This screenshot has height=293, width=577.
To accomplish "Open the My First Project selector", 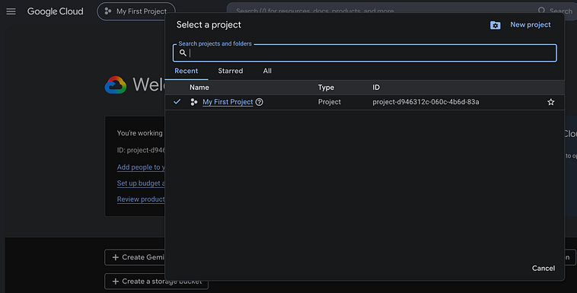I will click(x=135, y=11).
